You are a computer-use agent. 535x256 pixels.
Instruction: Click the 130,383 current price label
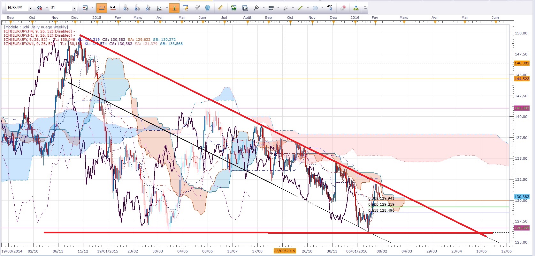click(522, 197)
